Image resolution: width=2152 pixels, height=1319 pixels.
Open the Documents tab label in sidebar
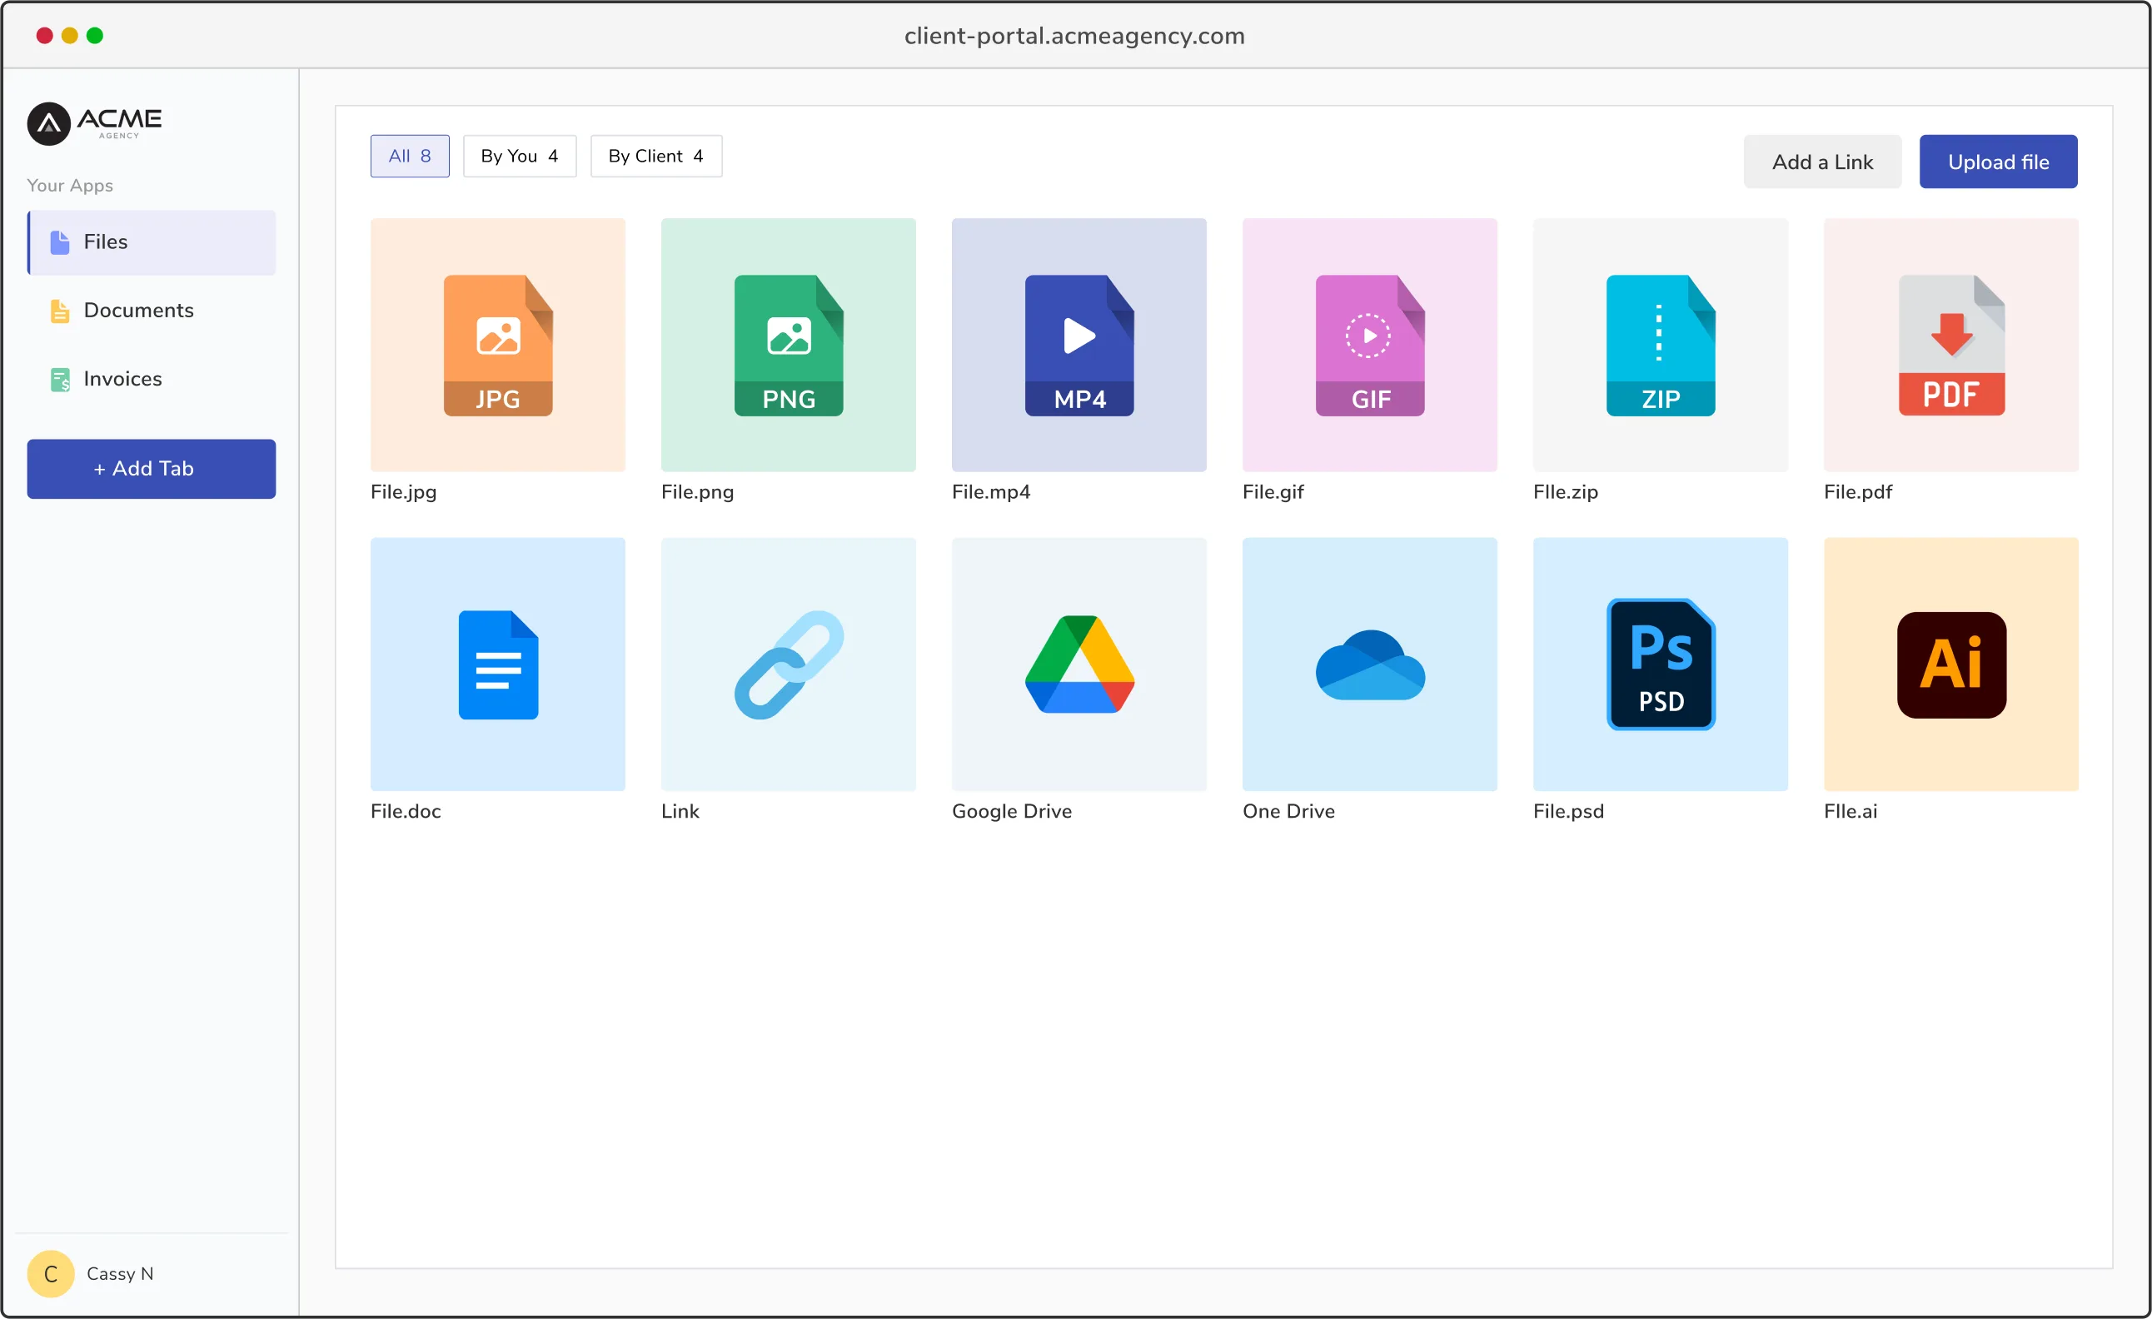point(139,310)
